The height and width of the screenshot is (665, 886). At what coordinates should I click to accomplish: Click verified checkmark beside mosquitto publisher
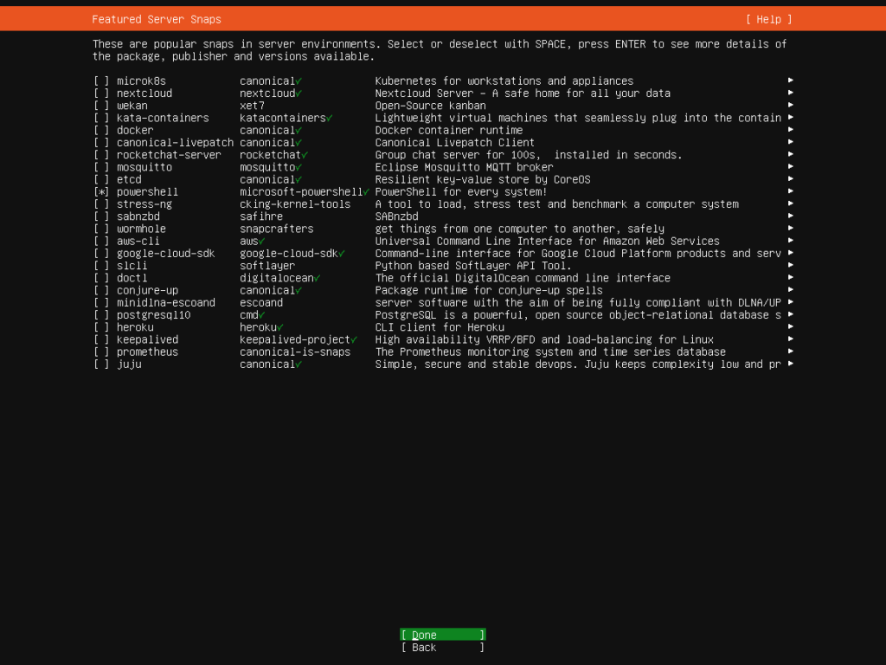tap(299, 167)
